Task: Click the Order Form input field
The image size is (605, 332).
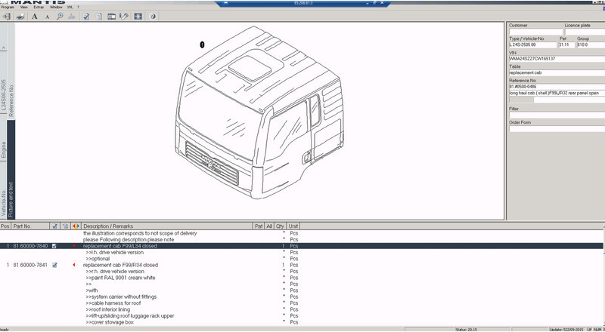Action: (557, 128)
